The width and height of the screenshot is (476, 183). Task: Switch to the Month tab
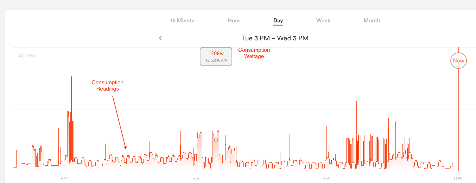tap(371, 21)
